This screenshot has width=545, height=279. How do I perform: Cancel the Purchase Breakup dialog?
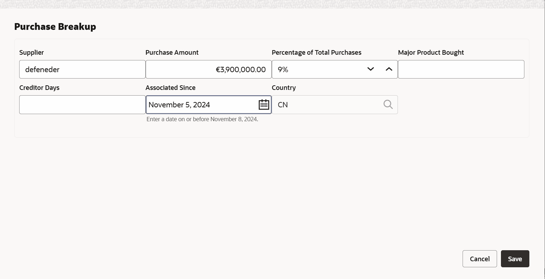480,259
